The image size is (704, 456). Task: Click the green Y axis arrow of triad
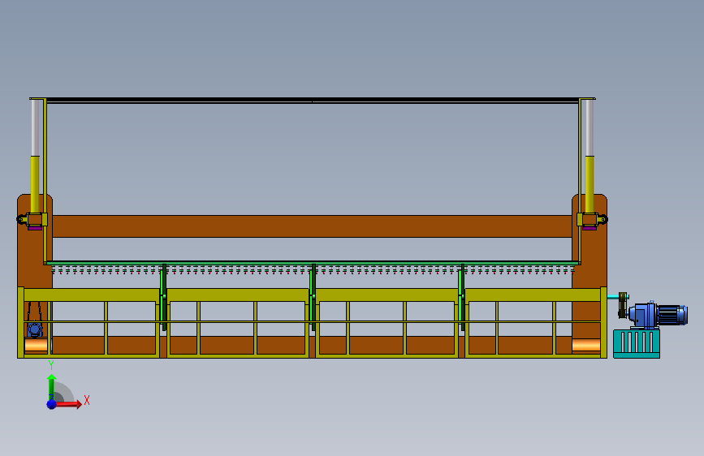(x=52, y=386)
